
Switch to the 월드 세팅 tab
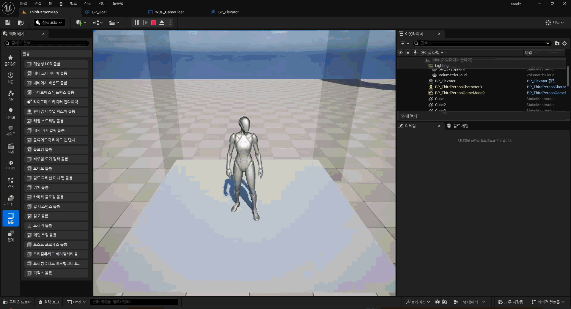pyautogui.click(x=460, y=126)
